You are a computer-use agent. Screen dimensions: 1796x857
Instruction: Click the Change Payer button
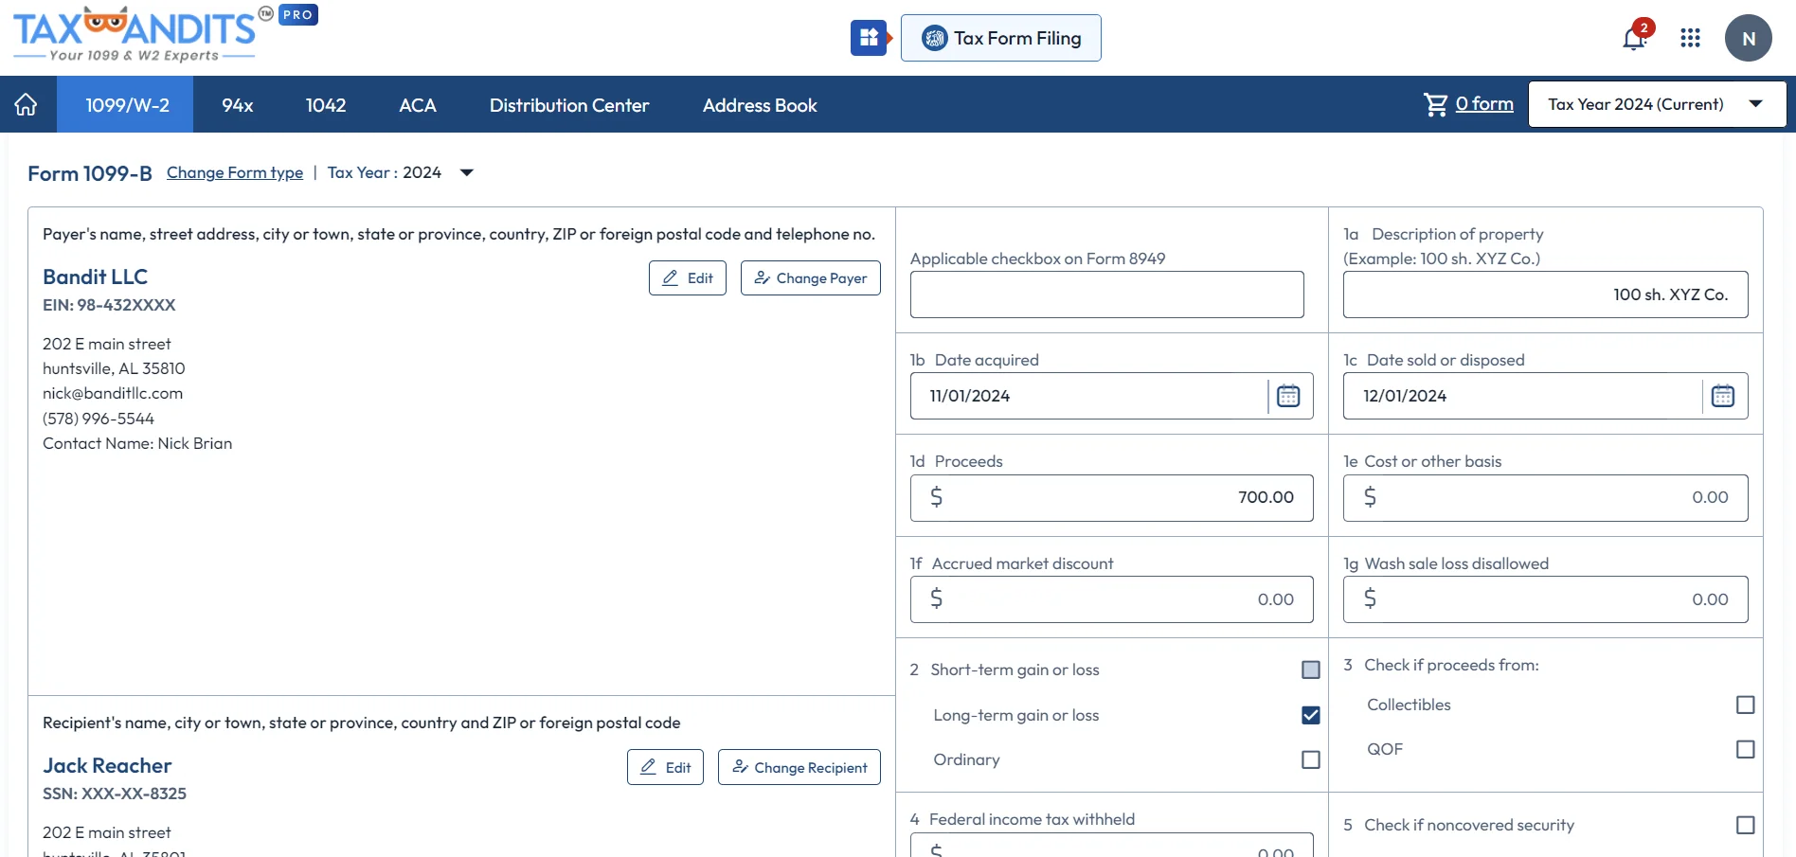pos(810,277)
